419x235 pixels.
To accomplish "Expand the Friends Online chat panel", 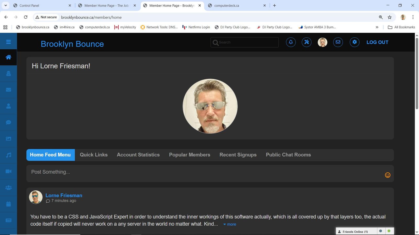I will tap(355, 232).
